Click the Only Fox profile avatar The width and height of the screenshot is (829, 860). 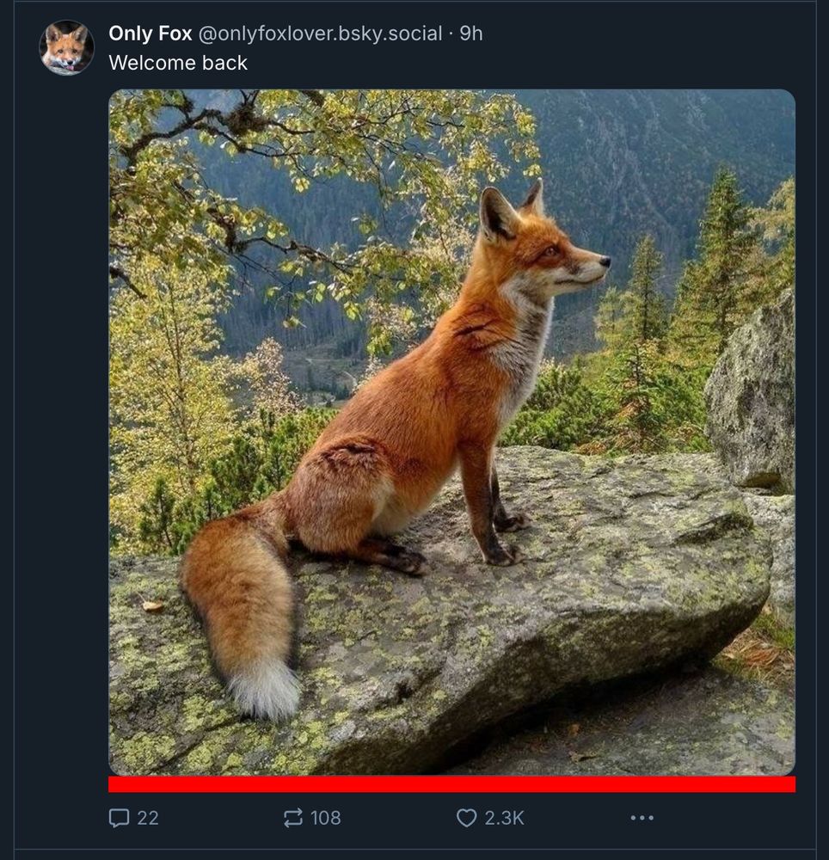66,47
